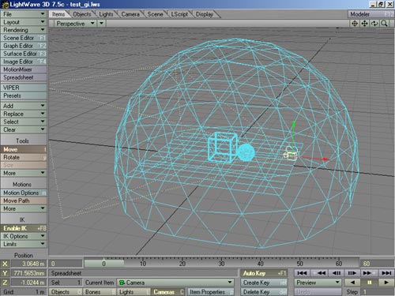
Task: Click frame 30 on the timeline
Action: click(221, 263)
